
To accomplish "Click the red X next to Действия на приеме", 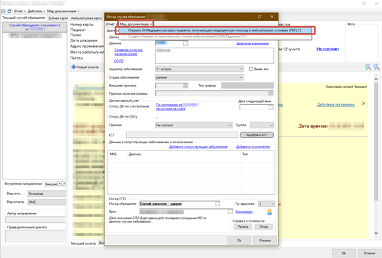I will tap(363, 103).
